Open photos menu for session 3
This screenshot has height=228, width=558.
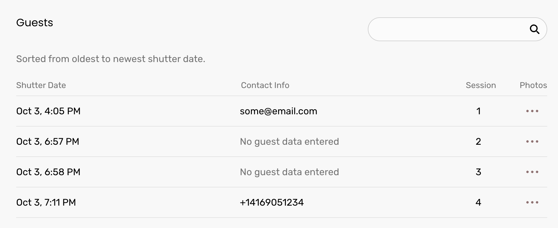[532, 172]
